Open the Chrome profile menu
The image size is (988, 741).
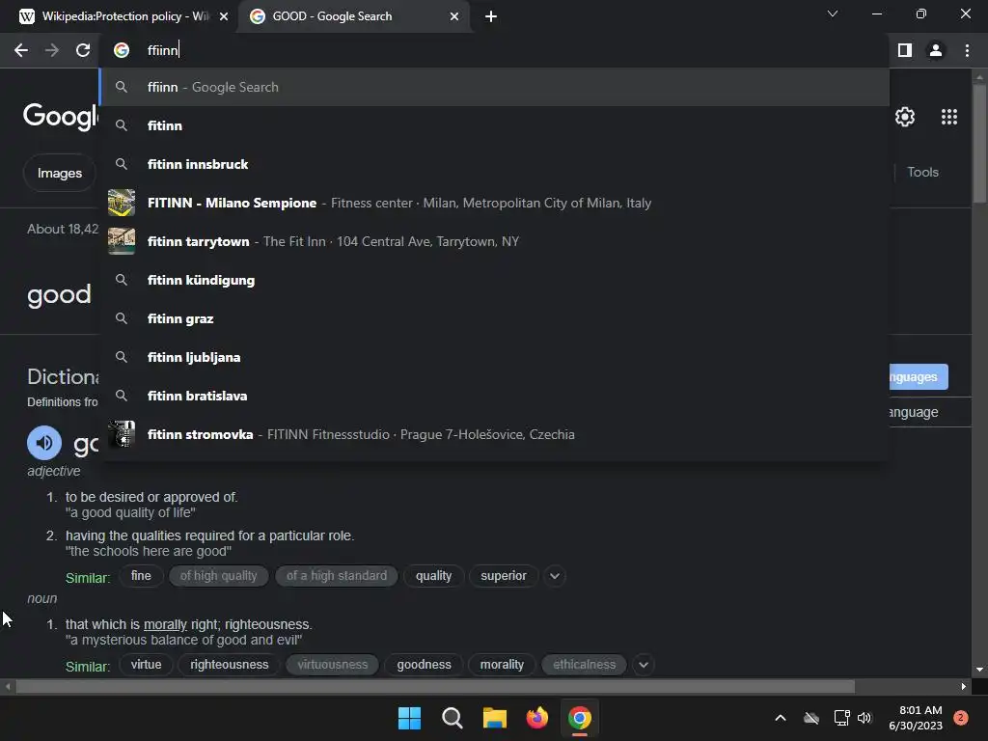coord(936,50)
